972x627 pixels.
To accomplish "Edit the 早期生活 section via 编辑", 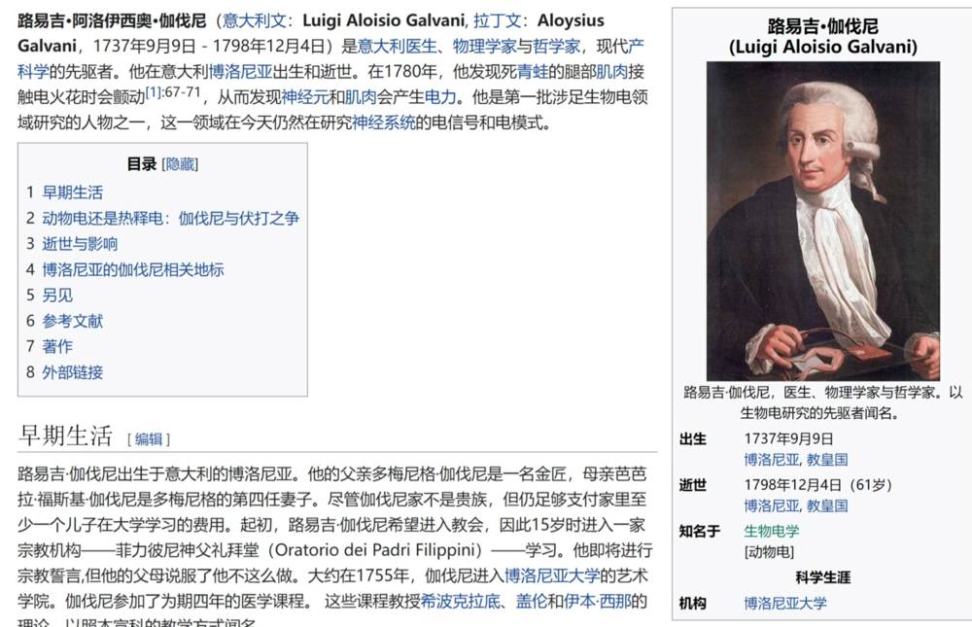I will [149, 439].
